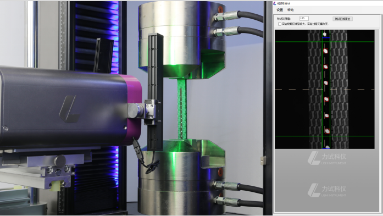
Task: Click the test region reset button
Action: click(342, 19)
